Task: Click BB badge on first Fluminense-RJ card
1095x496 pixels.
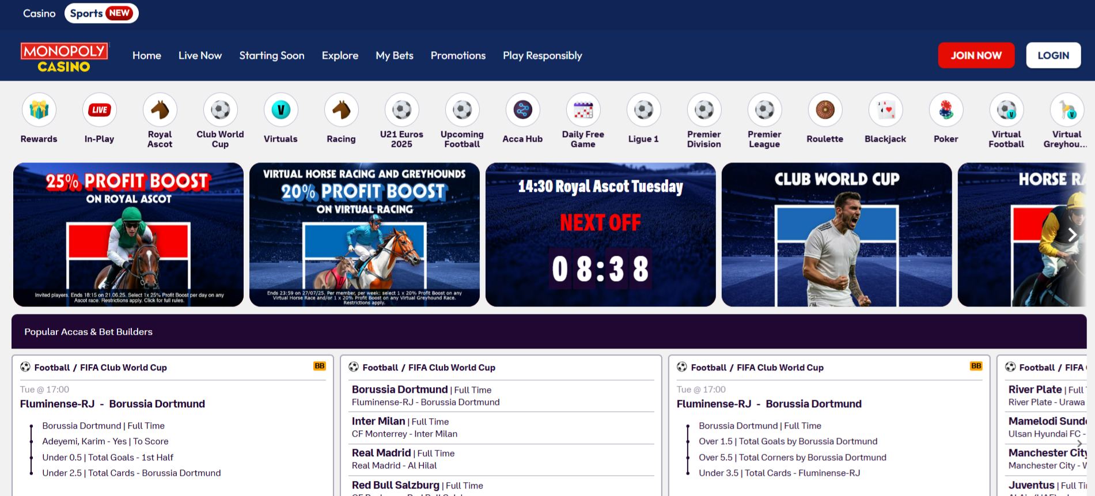Action: pos(320,366)
